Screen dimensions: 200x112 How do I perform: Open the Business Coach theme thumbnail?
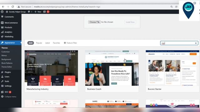[112, 68]
